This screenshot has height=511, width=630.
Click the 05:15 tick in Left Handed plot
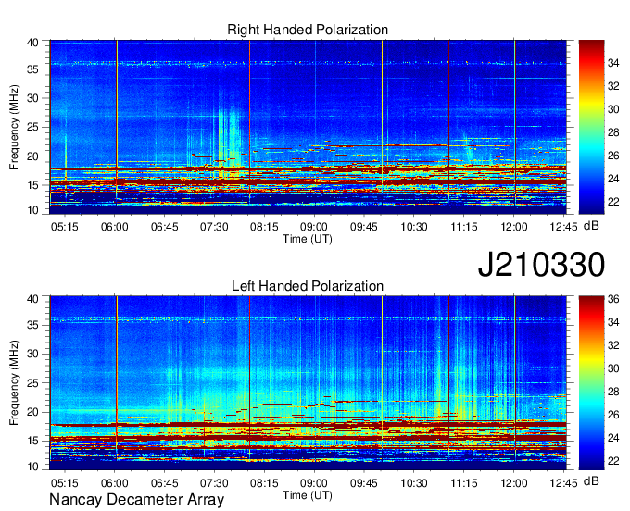point(64,483)
